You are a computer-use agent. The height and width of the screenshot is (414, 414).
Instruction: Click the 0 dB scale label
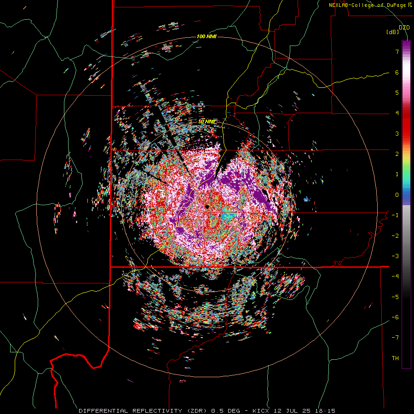(397, 195)
